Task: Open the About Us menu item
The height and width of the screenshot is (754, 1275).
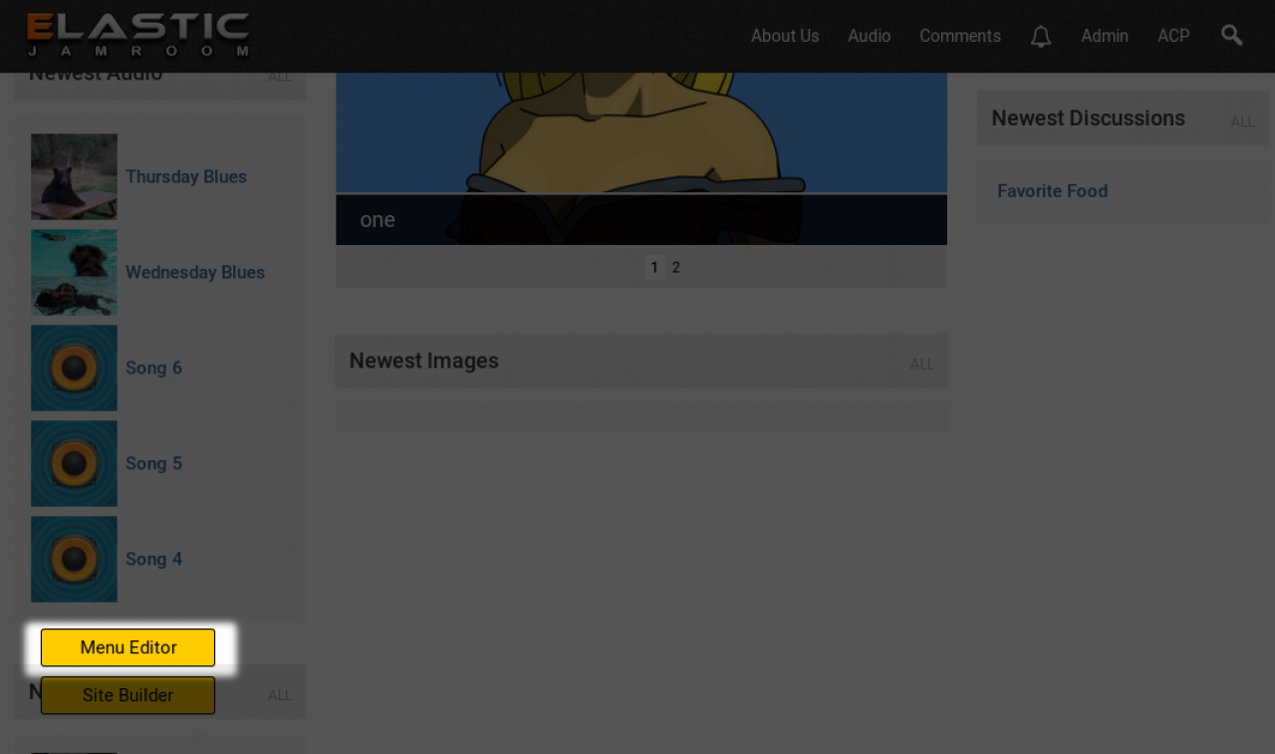Action: pyautogui.click(x=785, y=36)
